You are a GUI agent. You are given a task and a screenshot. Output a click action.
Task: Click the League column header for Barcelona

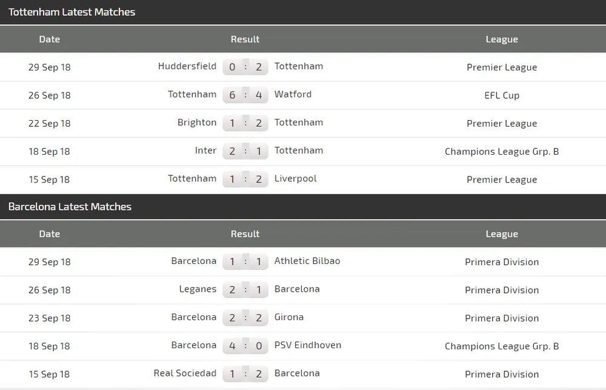point(502,234)
